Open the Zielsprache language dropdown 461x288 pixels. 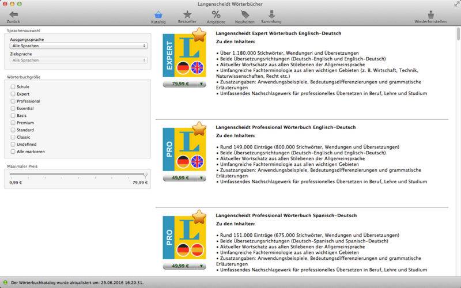(x=78, y=60)
